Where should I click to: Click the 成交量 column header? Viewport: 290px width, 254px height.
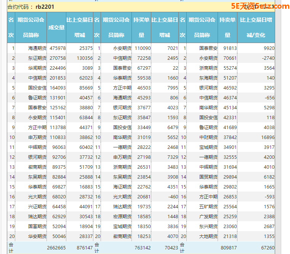56,27
